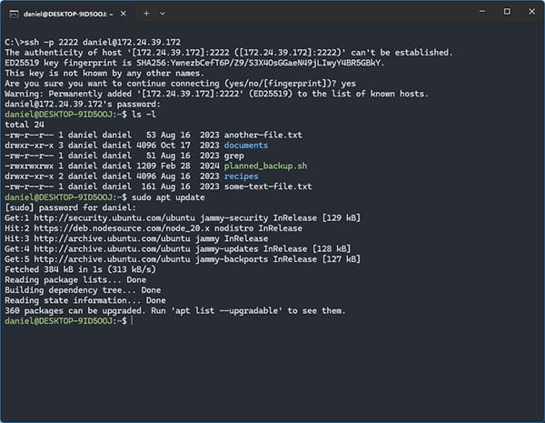Click the deb.nodesource.com URL
The image size is (545, 423).
pyautogui.click(x=122, y=228)
